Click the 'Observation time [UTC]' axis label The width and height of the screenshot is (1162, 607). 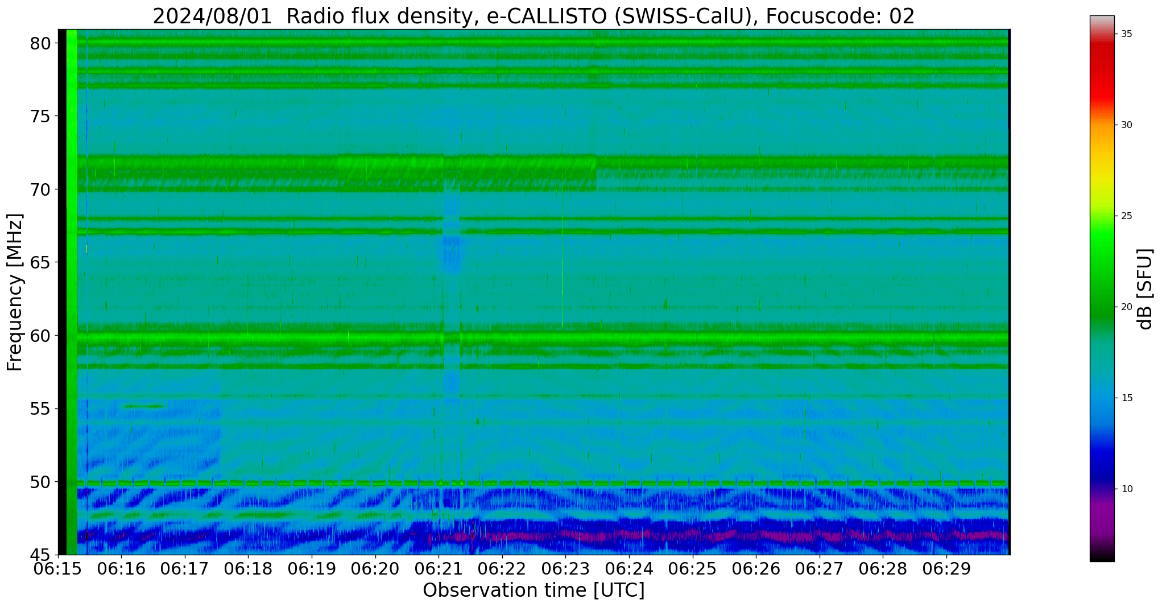534,591
